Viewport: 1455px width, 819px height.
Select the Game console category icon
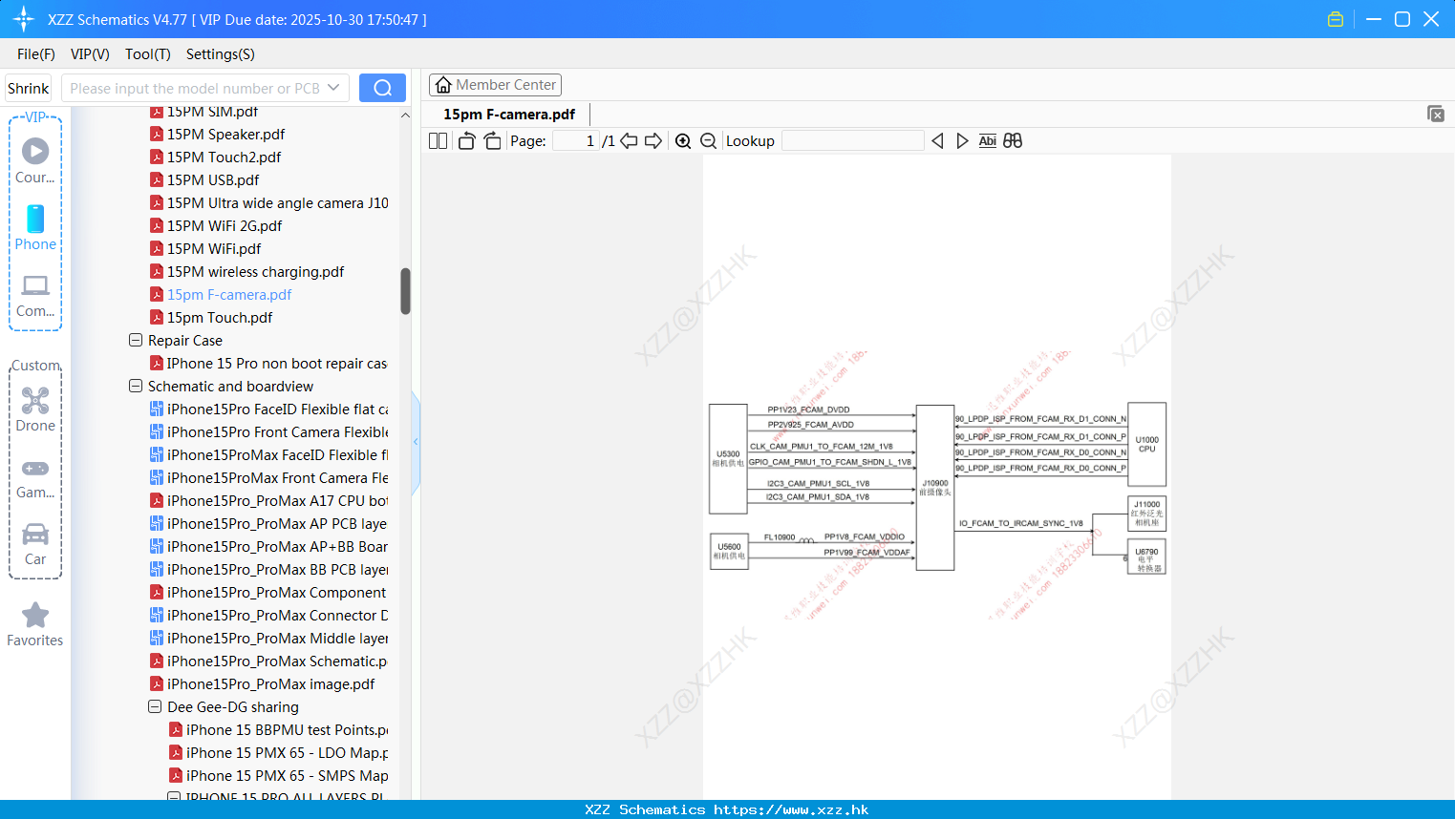click(35, 478)
